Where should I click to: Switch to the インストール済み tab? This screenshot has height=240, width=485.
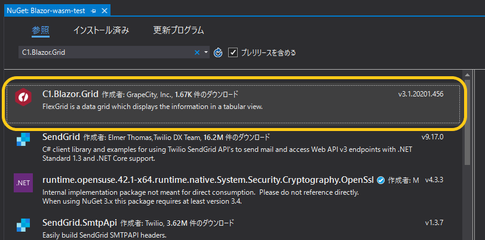[101, 30]
